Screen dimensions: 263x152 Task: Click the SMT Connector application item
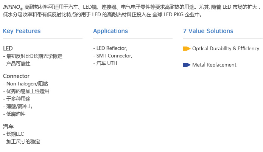coord(113,56)
